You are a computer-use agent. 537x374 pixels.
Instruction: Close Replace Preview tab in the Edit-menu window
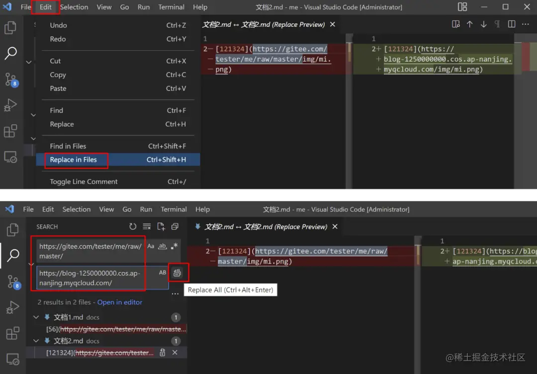pyautogui.click(x=333, y=24)
